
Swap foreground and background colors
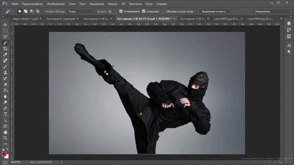[7, 149]
